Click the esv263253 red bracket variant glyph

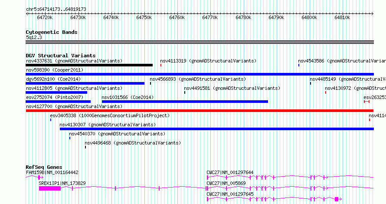click(x=367, y=102)
